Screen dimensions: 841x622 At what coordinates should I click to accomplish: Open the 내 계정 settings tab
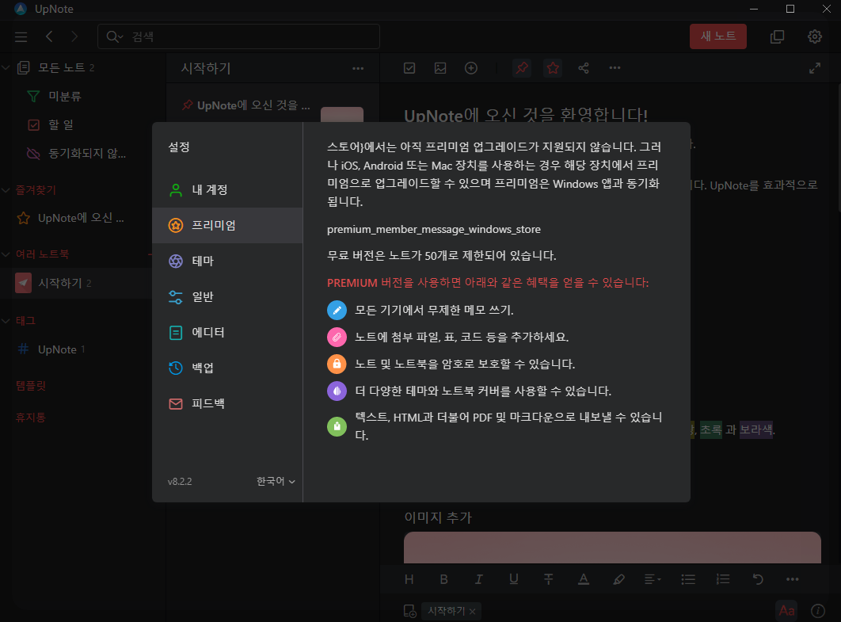227,190
